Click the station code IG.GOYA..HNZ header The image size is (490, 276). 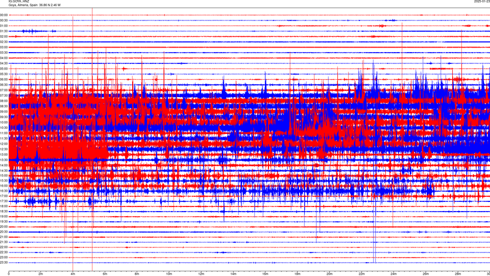(x=19, y=2)
